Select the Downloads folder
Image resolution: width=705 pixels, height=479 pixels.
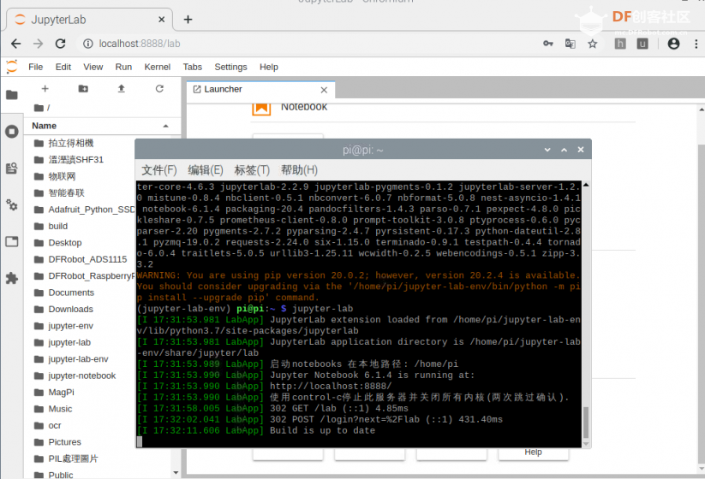click(70, 310)
